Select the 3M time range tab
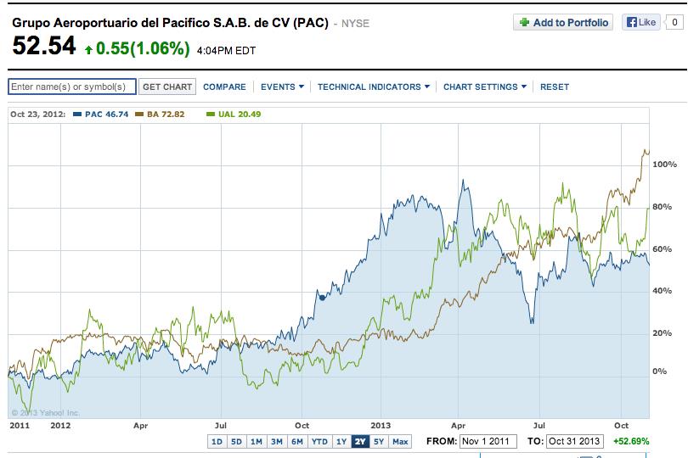This screenshot has height=458, width=688. [276, 441]
